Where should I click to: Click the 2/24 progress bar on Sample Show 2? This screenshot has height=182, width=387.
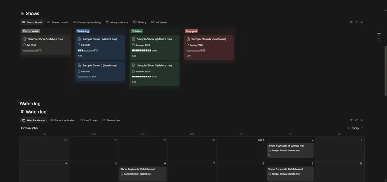(x=87, y=77)
